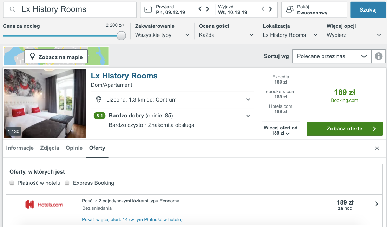Move the departure date one day later
Image resolution: width=387 pixels, height=227 pixels.
[270, 9]
